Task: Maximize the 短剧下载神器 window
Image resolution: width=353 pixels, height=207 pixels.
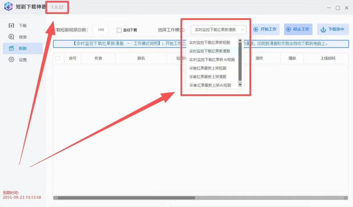Action: coord(338,8)
